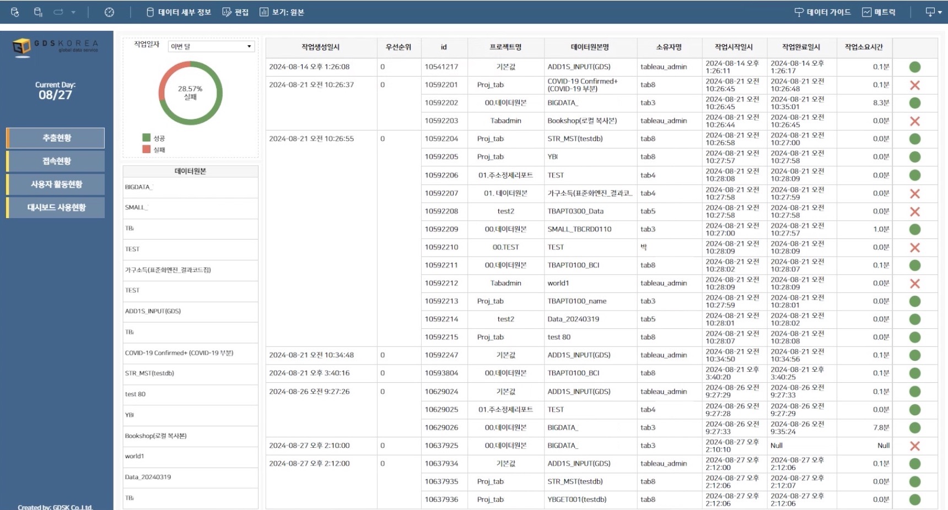Click the red X status for id 10592207
Image resolution: width=948 pixels, height=510 pixels.
(915, 193)
